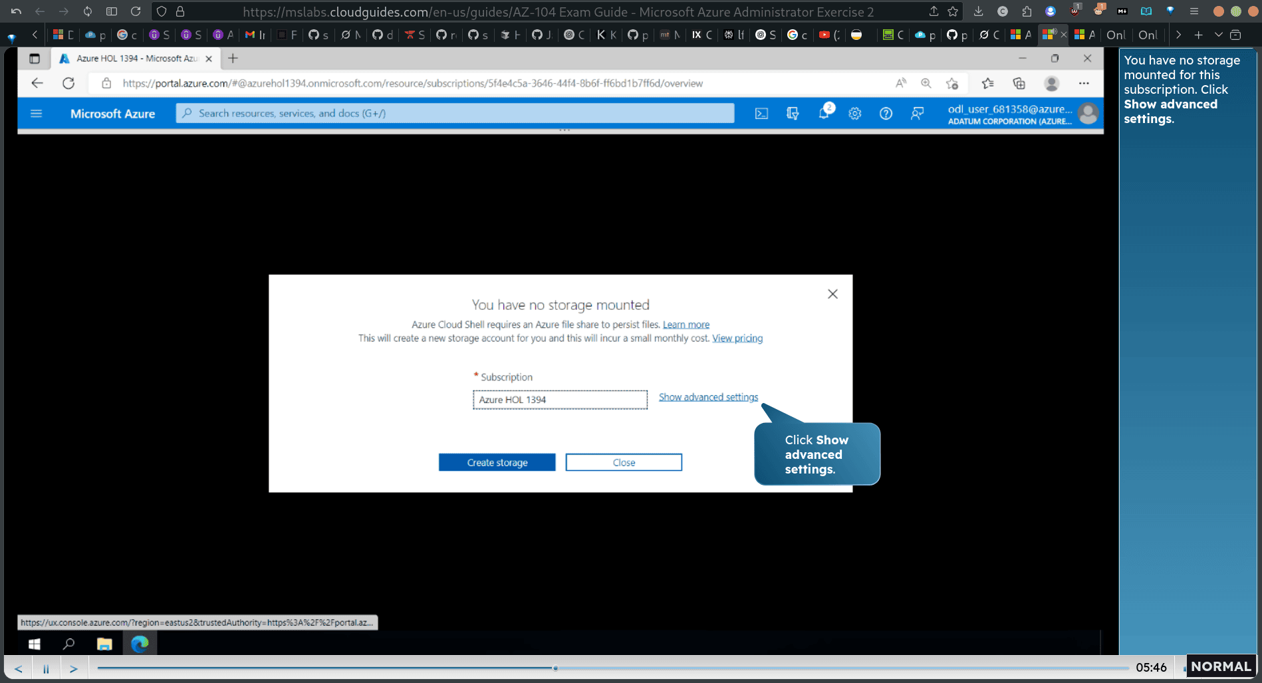Click the odl_user account avatar

[1088, 114]
